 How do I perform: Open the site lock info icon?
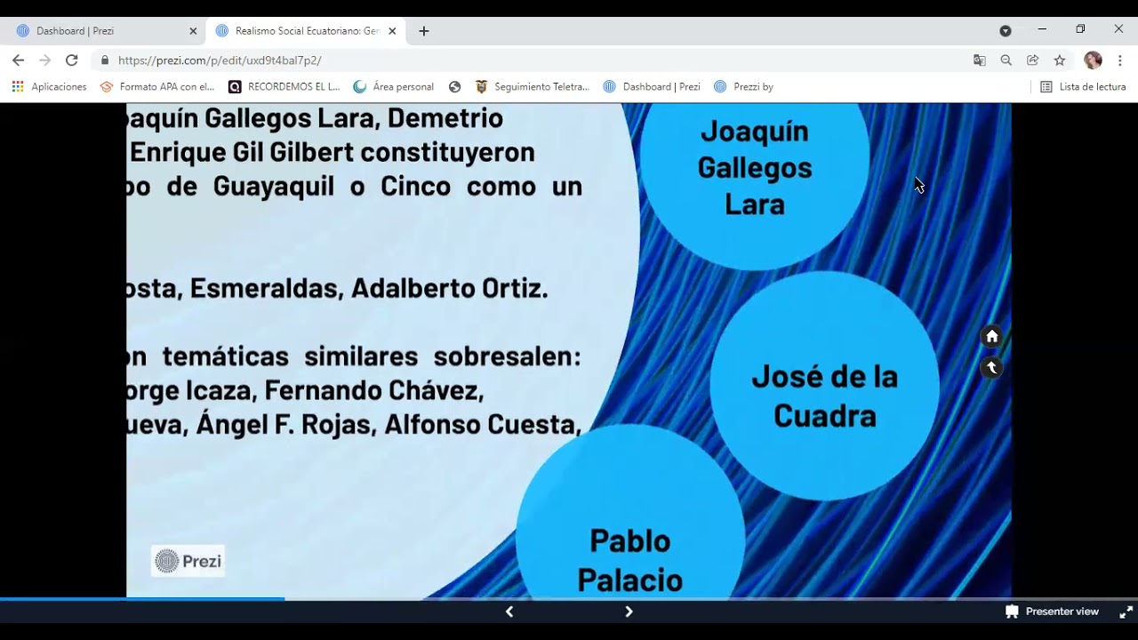point(105,60)
